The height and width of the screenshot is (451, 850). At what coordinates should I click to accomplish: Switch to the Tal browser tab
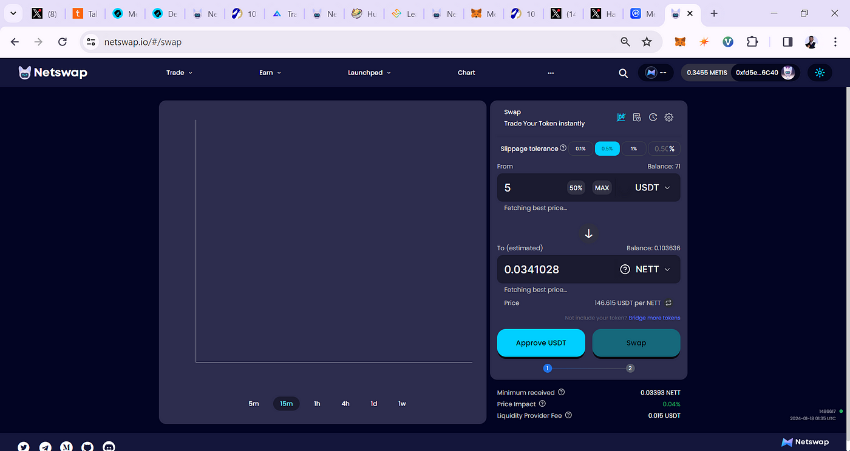pyautogui.click(x=84, y=13)
